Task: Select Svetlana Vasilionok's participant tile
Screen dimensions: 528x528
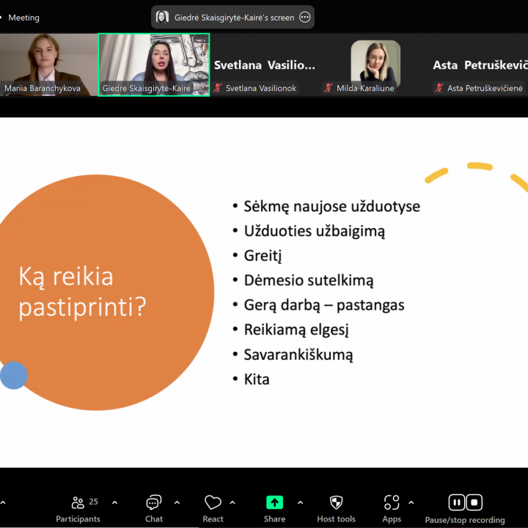Action: pos(265,65)
